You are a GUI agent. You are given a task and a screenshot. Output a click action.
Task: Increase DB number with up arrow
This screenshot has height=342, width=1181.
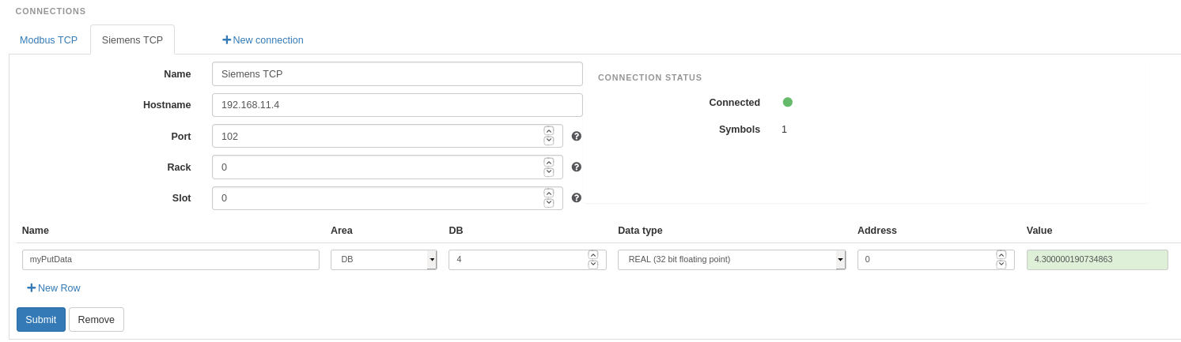pos(593,255)
